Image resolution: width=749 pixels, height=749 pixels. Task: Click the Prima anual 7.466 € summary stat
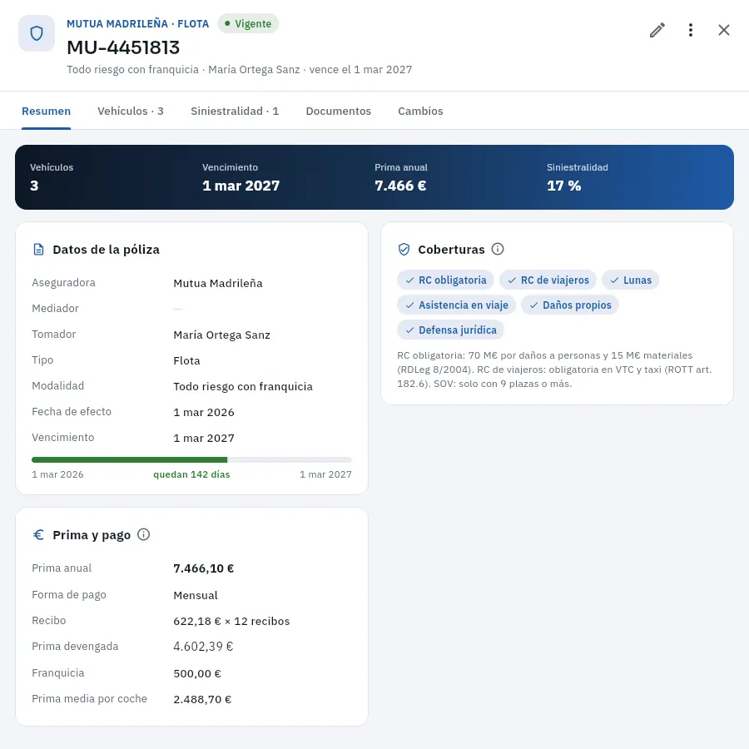click(401, 177)
